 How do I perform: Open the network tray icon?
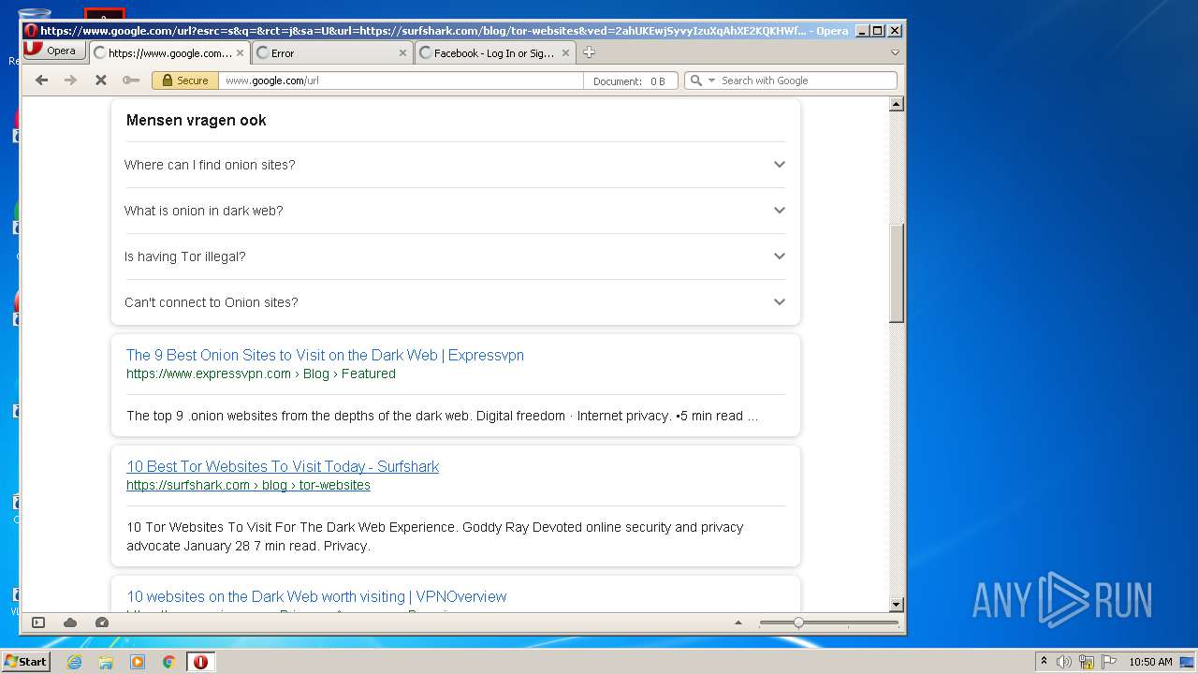pos(1086,662)
